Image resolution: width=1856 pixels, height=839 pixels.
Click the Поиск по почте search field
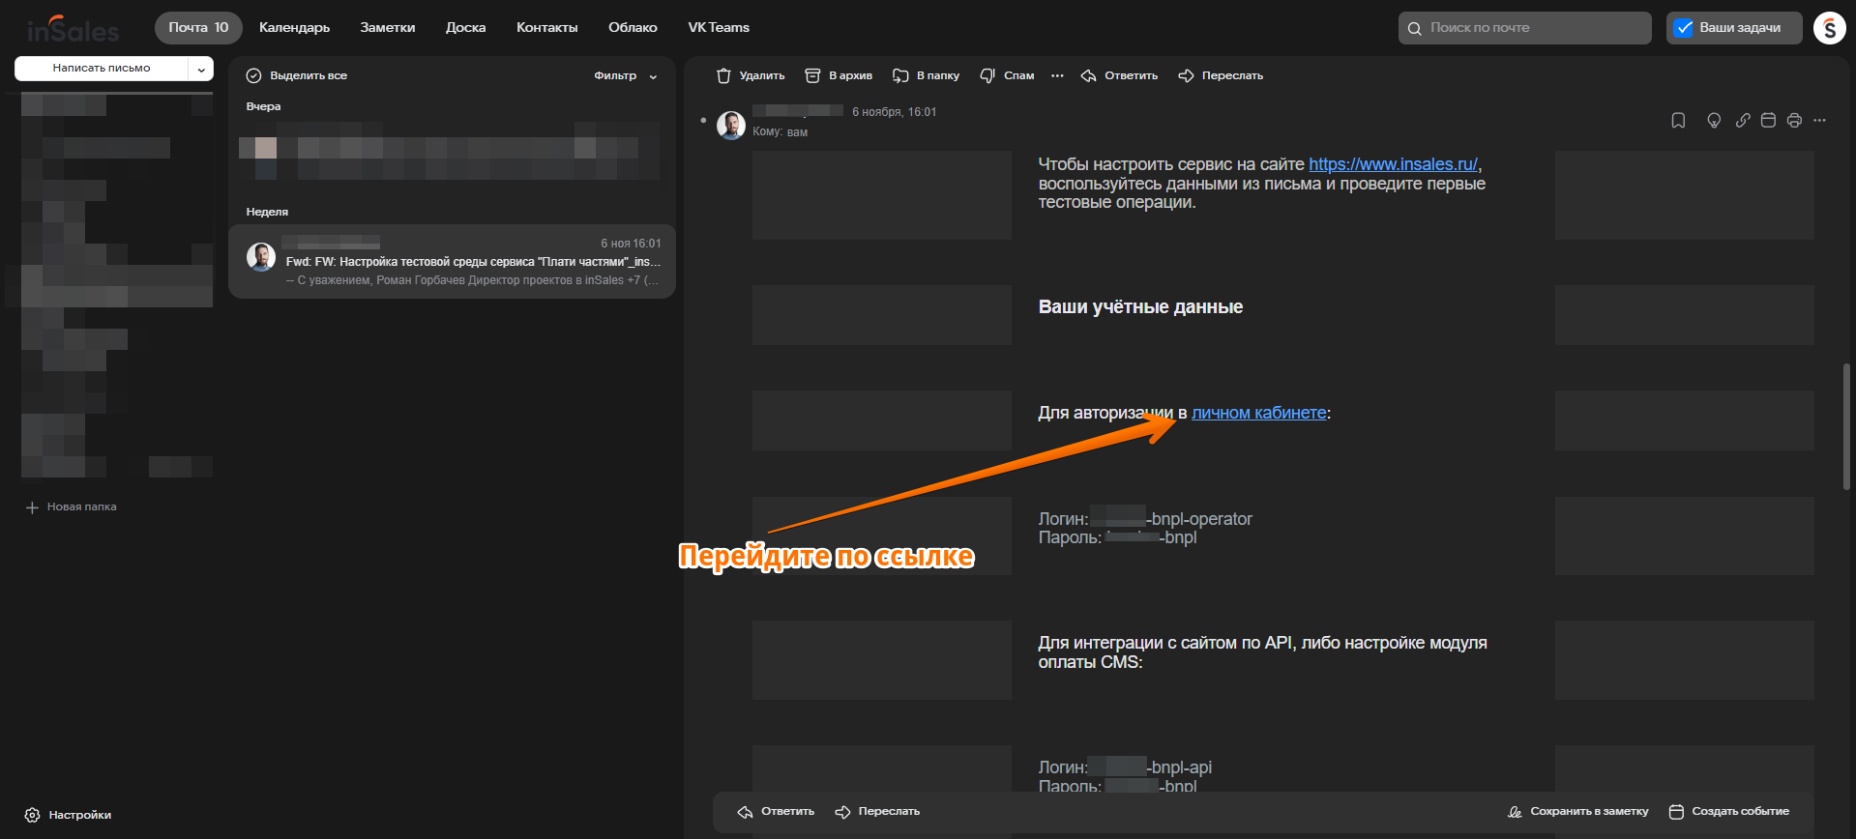point(1524,28)
